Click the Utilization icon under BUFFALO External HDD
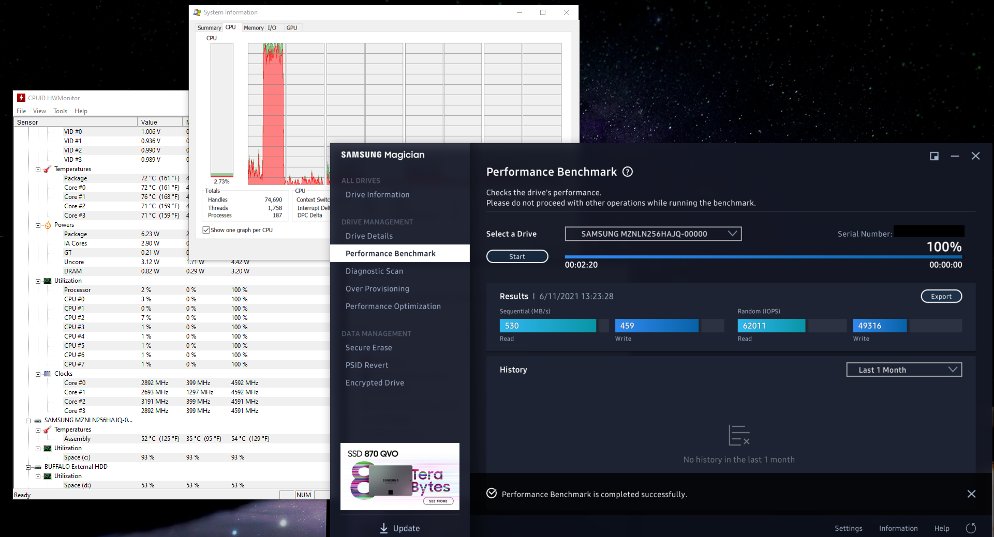Image resolution: width=994 pixels, height=537 pixels. tap(48, 476)
